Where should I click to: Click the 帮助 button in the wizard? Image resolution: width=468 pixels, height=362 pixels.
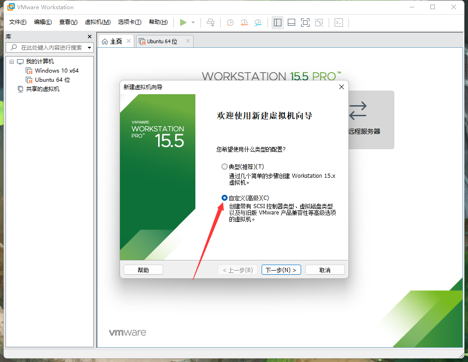(x=143, y=270)
